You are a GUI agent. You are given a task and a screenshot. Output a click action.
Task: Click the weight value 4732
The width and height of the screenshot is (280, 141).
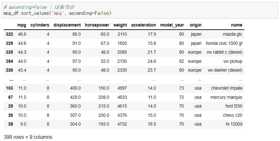click(x=122, y=124)
